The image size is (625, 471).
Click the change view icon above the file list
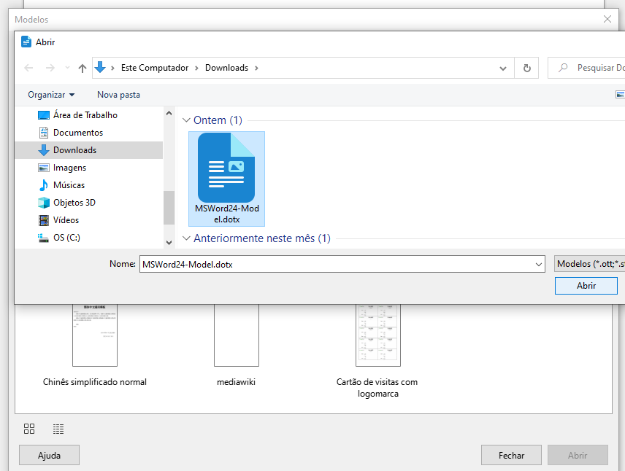point(619,94)
